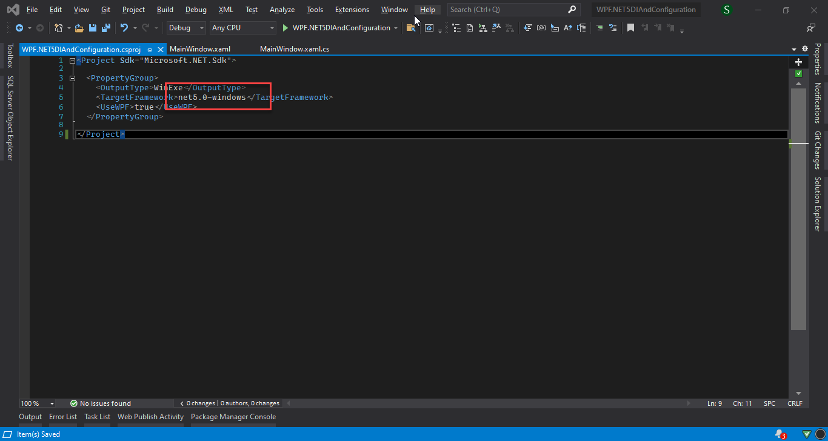Switch to the MainWindow.xaml.cs tab
This screenshot has width=828, height=441.
[x=295, y=49]
